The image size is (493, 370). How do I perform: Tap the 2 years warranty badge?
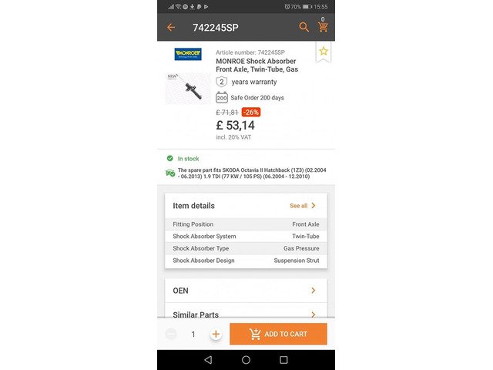(222, 82)
